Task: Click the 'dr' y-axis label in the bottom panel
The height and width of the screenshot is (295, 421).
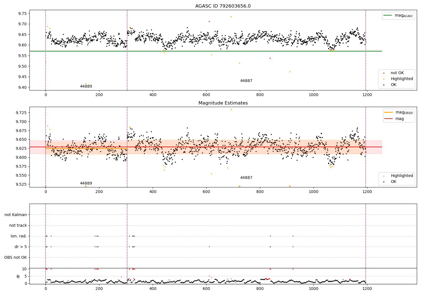Action: [x=18, y=276]
